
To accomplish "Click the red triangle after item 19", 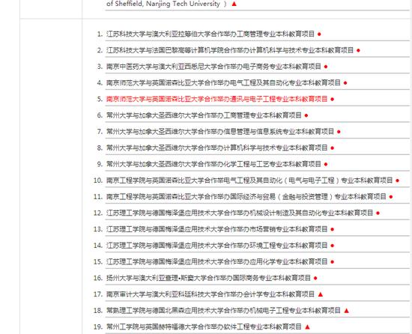I will point(307,327).
